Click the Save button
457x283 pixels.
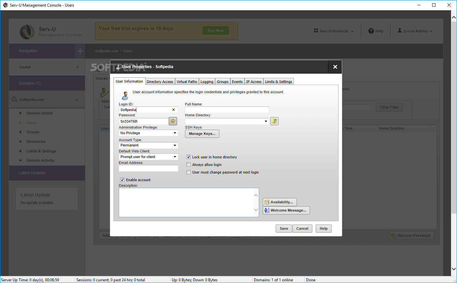pos(284,228)
